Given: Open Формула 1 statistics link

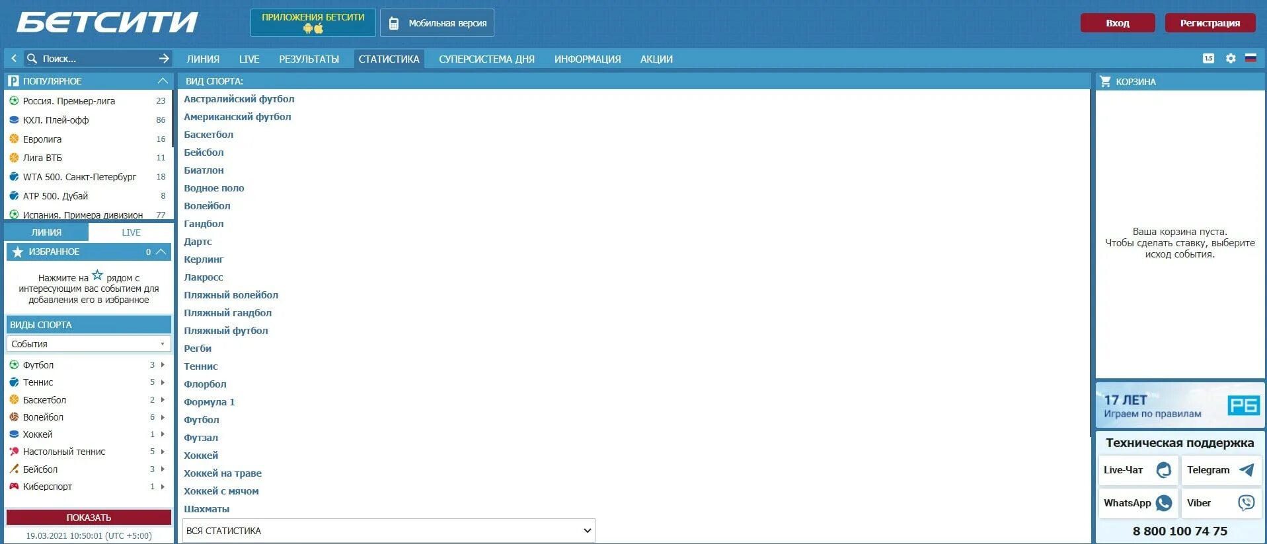Looking at the screenshot, I should [x=209, y=402].
